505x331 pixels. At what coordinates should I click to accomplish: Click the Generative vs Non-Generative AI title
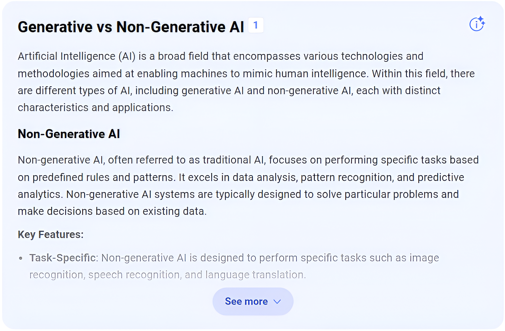coord(131,27)
